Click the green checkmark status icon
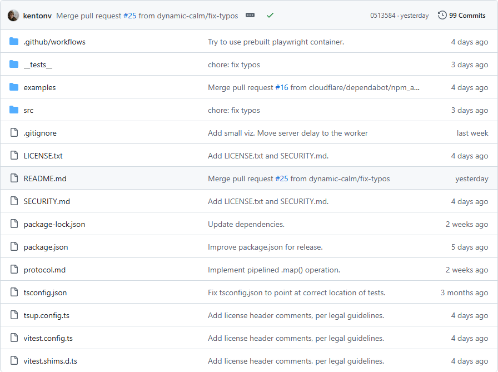The image size is (498, 372). point(270,16)
